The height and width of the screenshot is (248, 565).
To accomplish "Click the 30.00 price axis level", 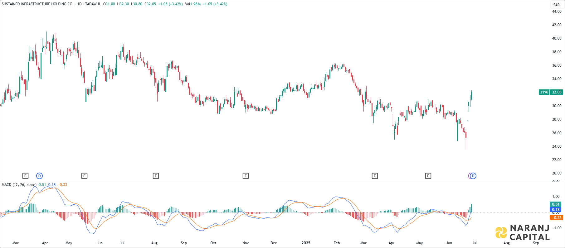I will [557, 106].
